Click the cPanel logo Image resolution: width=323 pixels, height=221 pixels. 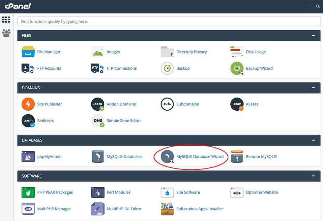click(x=18, y=6)
